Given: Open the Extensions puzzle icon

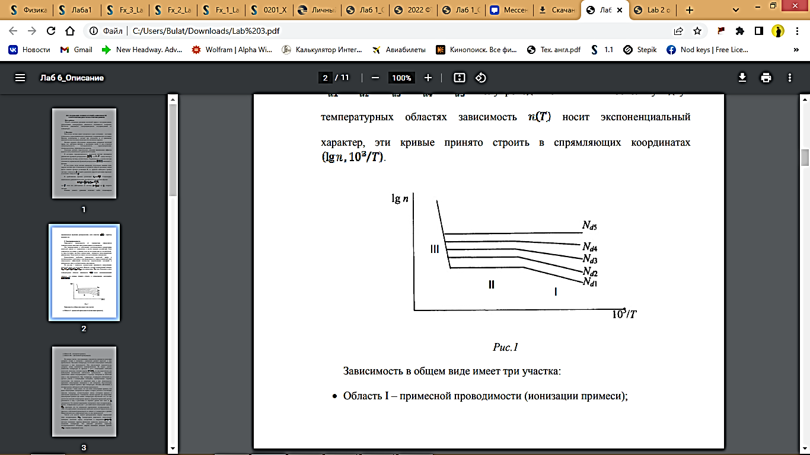Looking at the screenshot, I should pyautogui.click(x=740, y=31).
